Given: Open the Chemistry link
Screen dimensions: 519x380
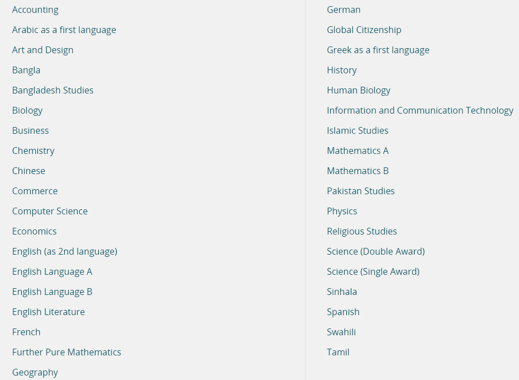Looking at the screenshot, I should 34,151.
